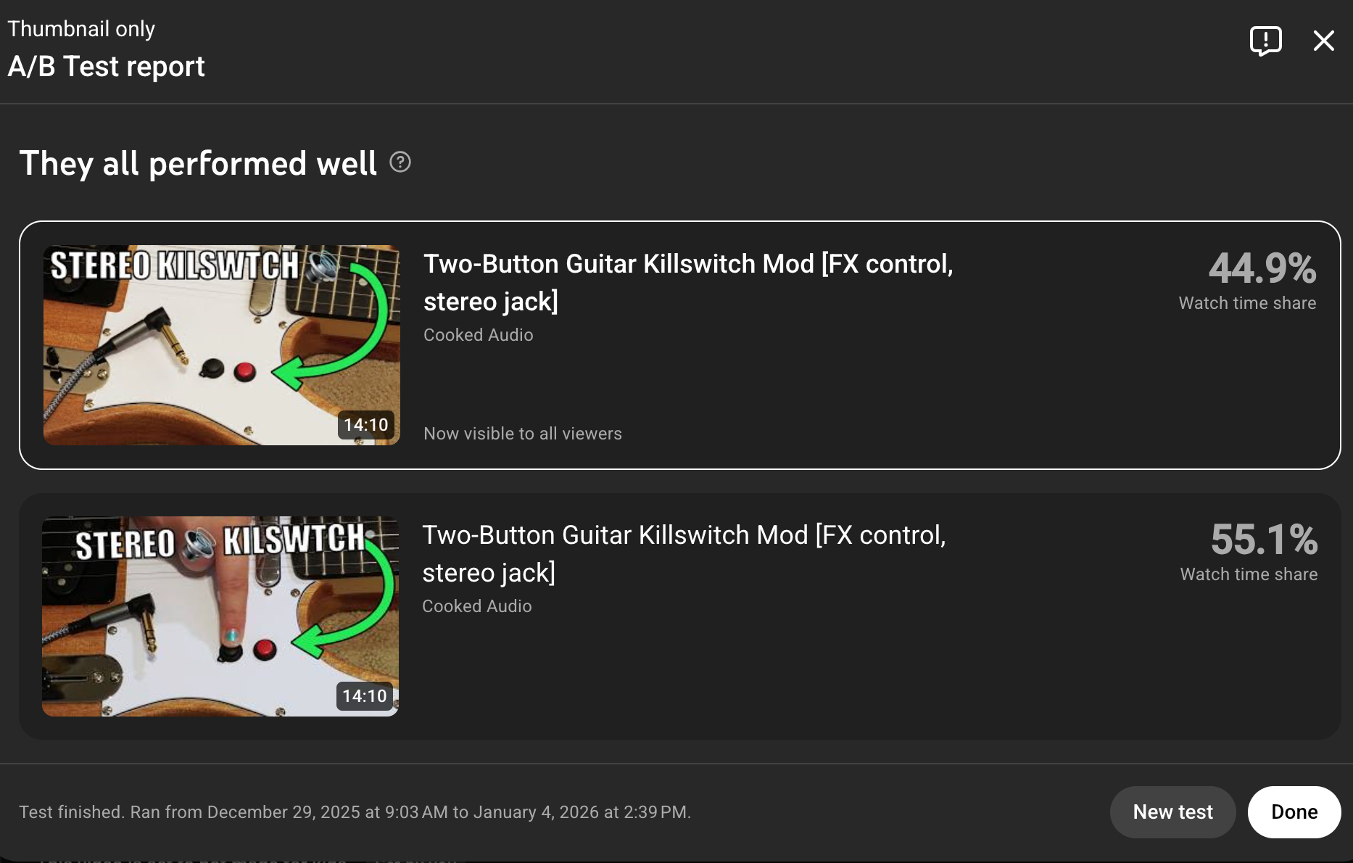Click the 55.1% watch time share value
The height and width of the screenshot is (863, 1353).
tap(1264, 540)
